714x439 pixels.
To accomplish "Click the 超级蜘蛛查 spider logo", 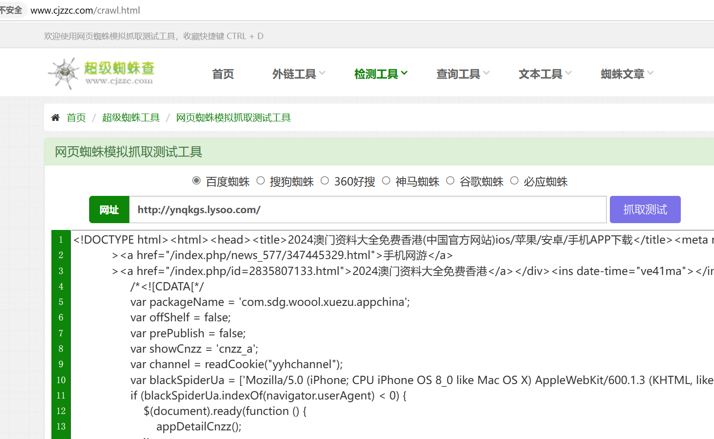I will pyautogui.click(x=101, y=73).
